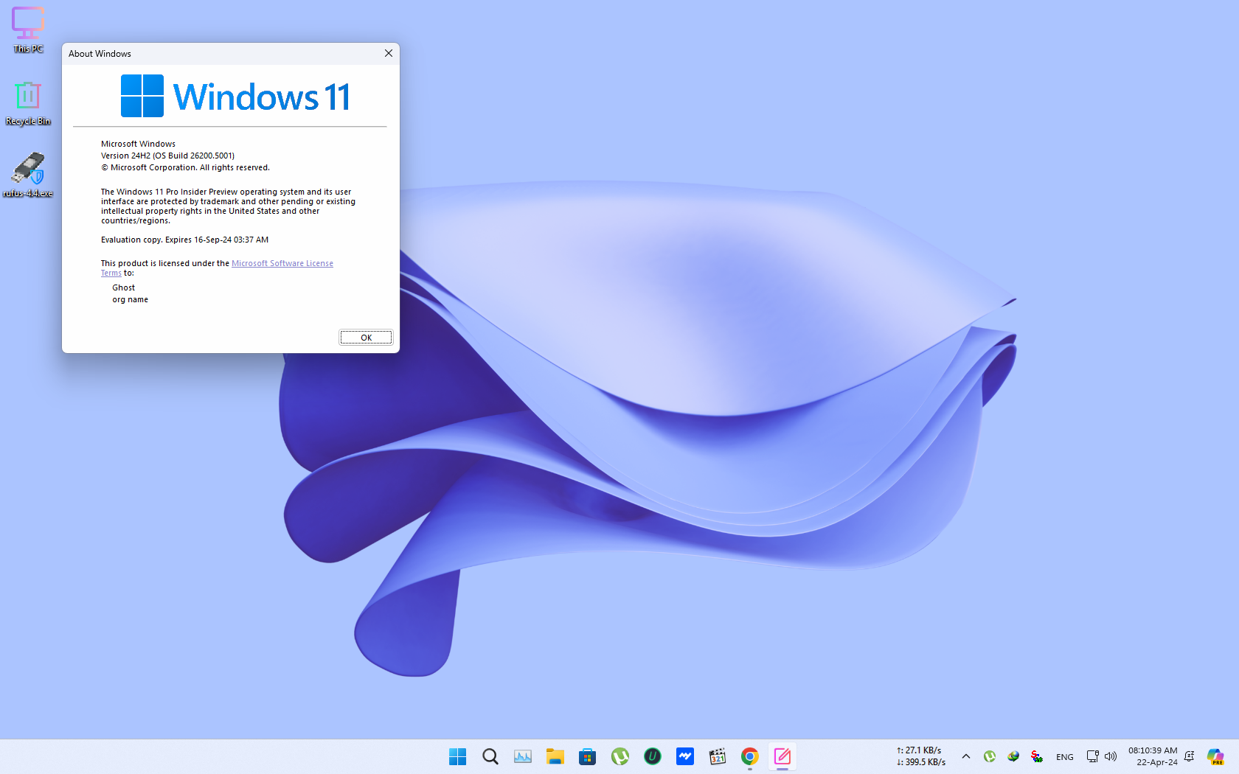Open the clock showing 08:10:39 AM
This screenshot has width=1239, height=774.
click(1153, 756)
